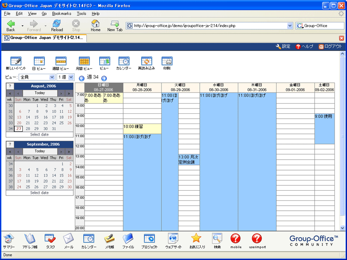The height and width of the screenshot is (260, 347).
Task: Click the new event (新しいイベント) icon
Action: 16,61
